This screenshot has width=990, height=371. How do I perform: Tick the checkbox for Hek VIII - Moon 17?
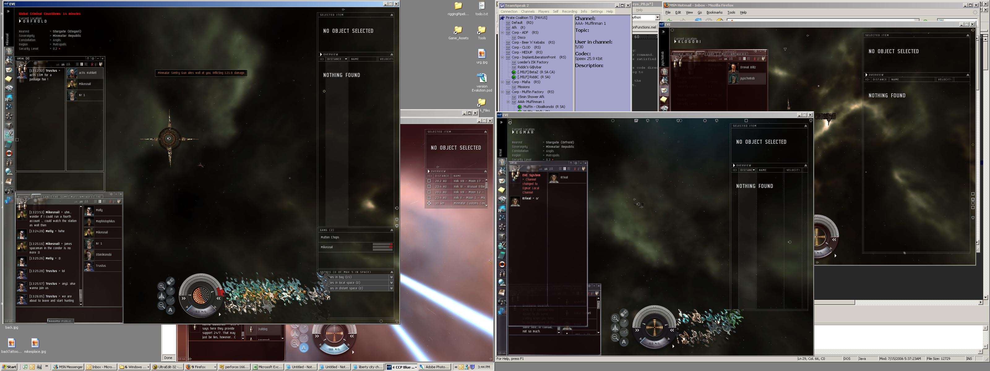(429, 181)
